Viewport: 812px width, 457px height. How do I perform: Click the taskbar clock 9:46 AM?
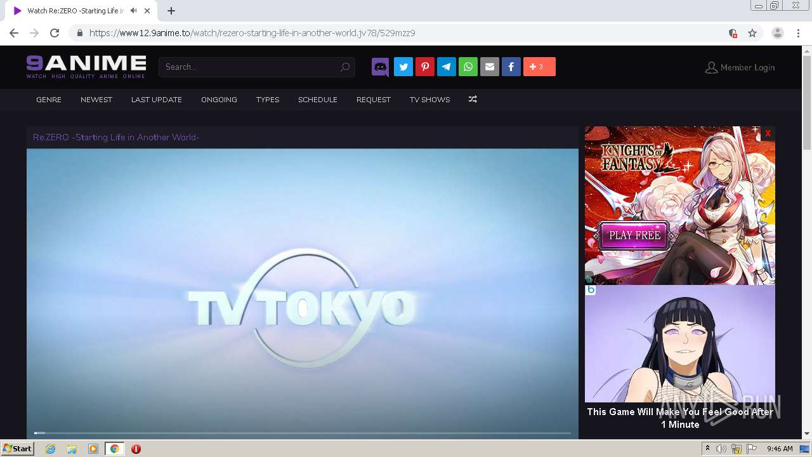(x=780, y=449)
